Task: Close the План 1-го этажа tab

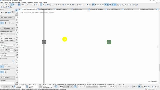Action: click(36, 9)
